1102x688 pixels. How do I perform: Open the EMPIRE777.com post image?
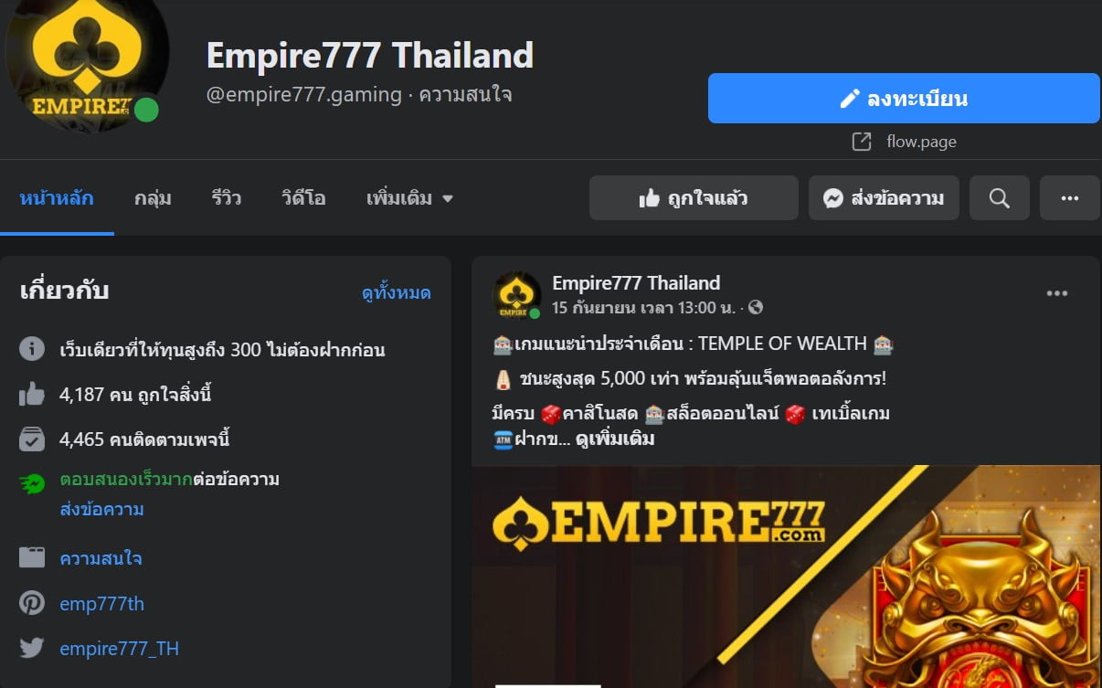(x=786, y=577)
